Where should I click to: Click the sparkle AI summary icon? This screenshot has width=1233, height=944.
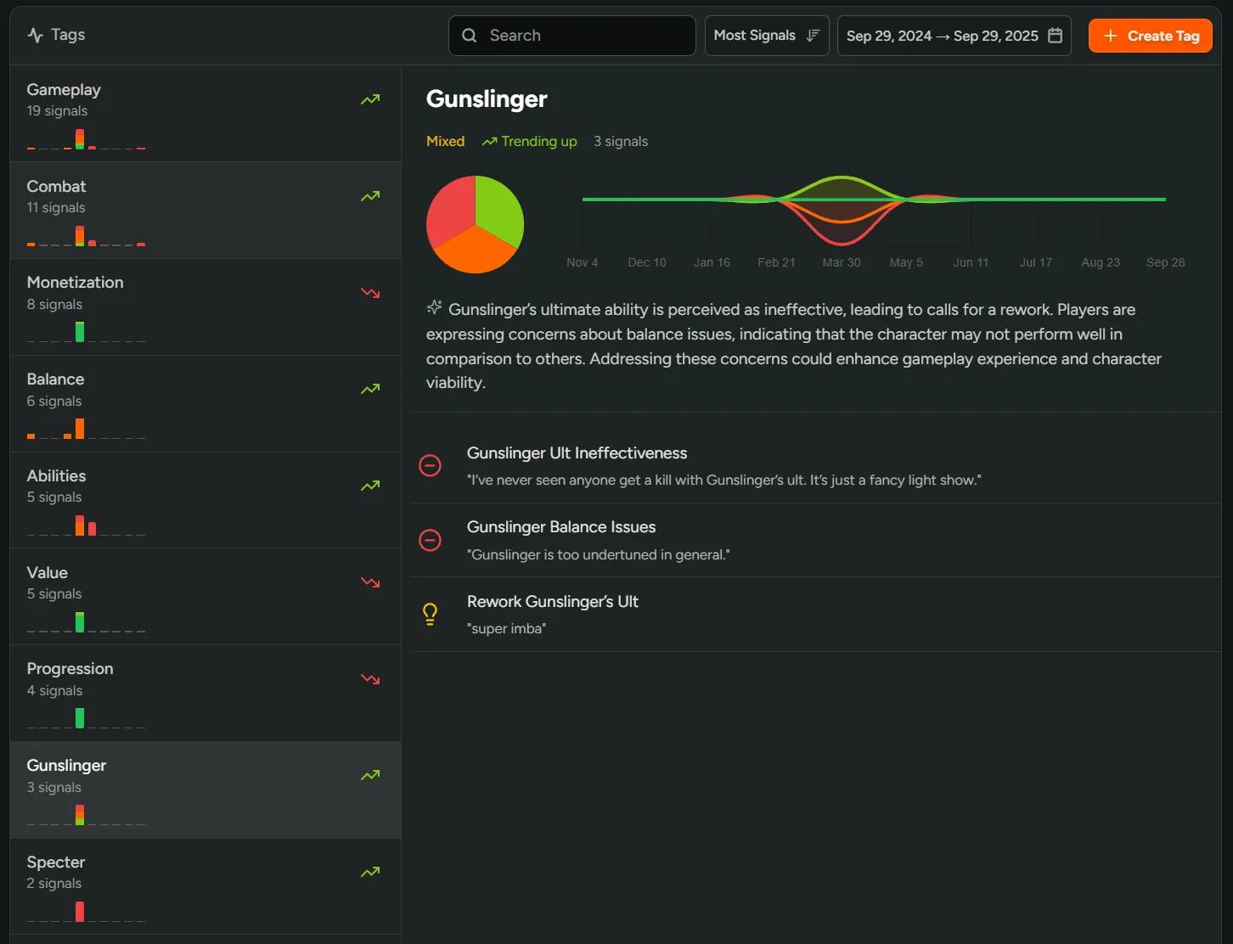click(434, 307)
